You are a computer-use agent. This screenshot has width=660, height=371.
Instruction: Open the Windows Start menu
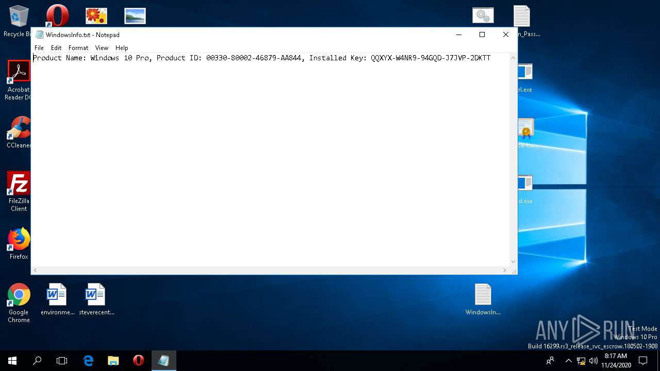click(12, 361)
